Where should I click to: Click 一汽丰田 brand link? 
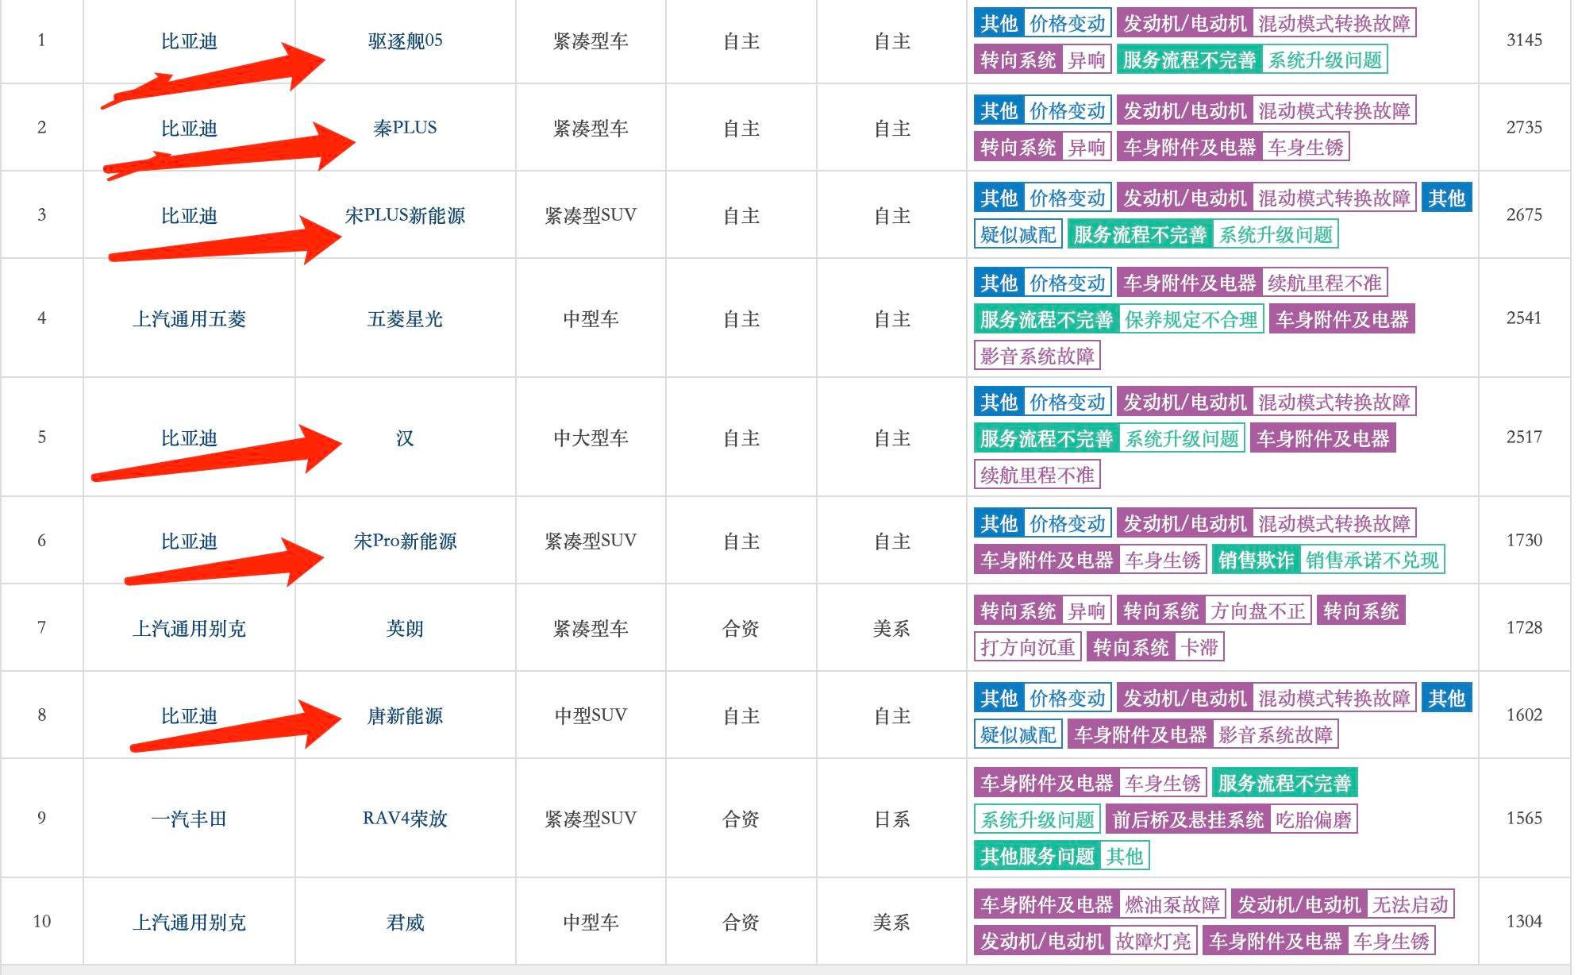pos(189,819)
